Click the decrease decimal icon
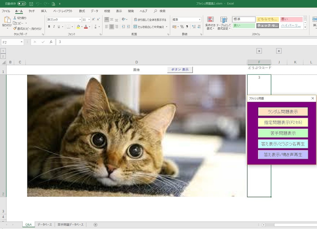The image size is (317, 229). click(x=199, y=27)
